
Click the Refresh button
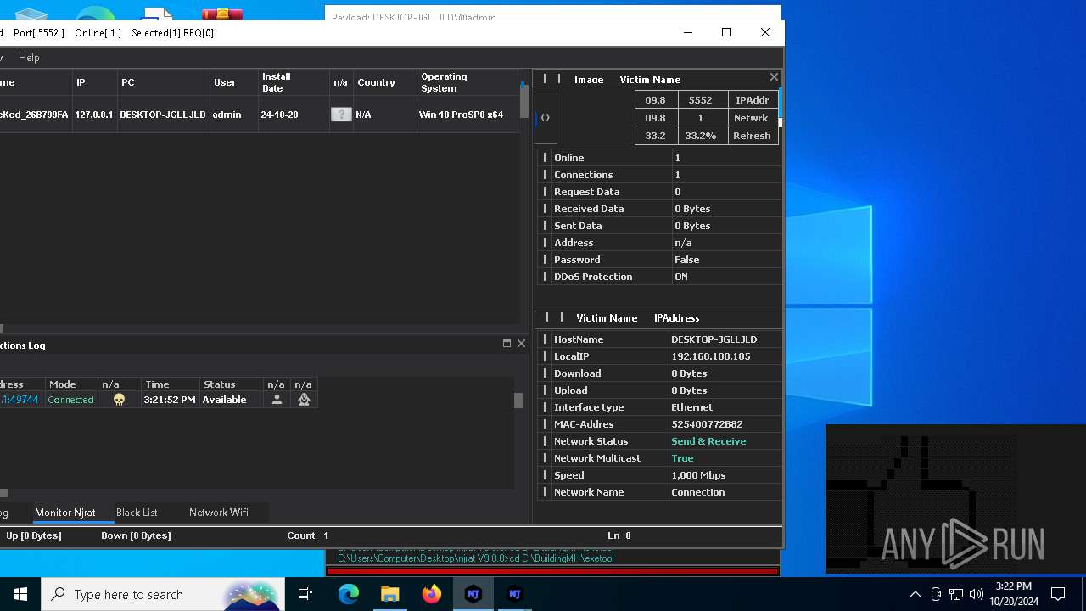[752, 136]
